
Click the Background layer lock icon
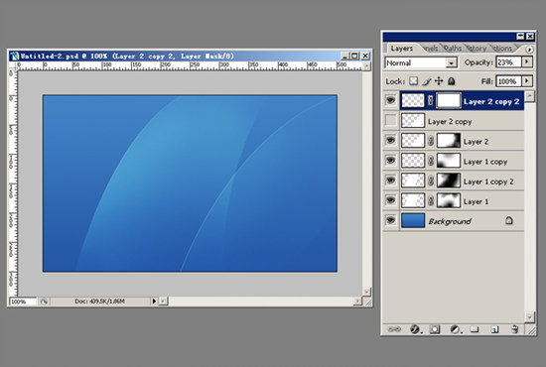(508, 220)
